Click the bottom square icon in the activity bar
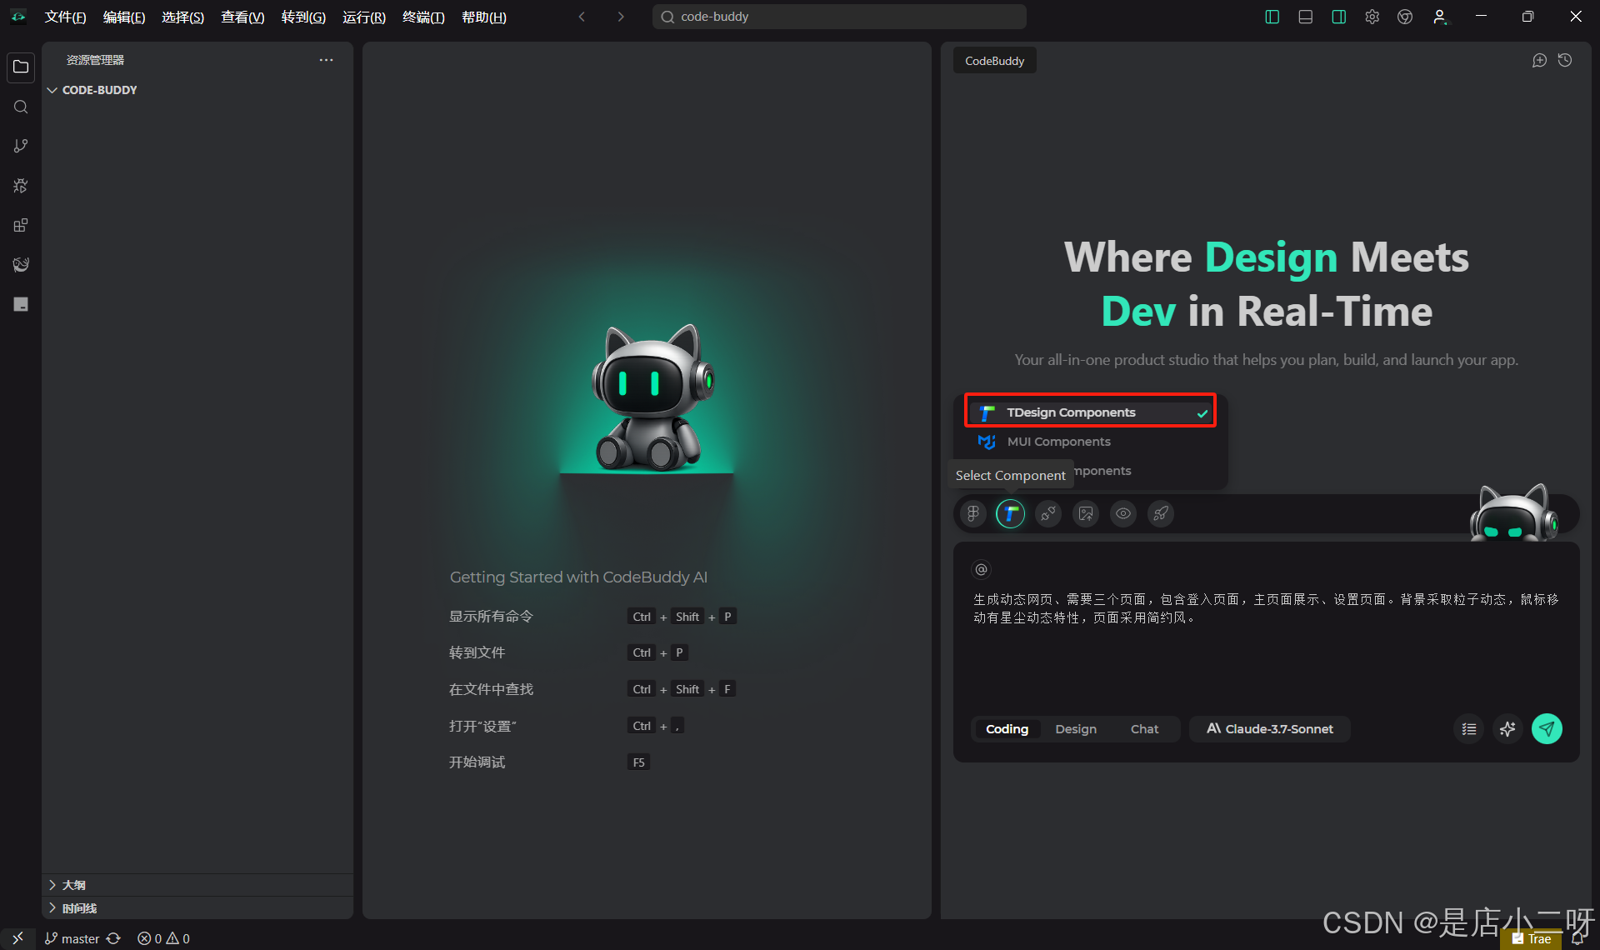1600x950 pixels. tap(21, 304)
